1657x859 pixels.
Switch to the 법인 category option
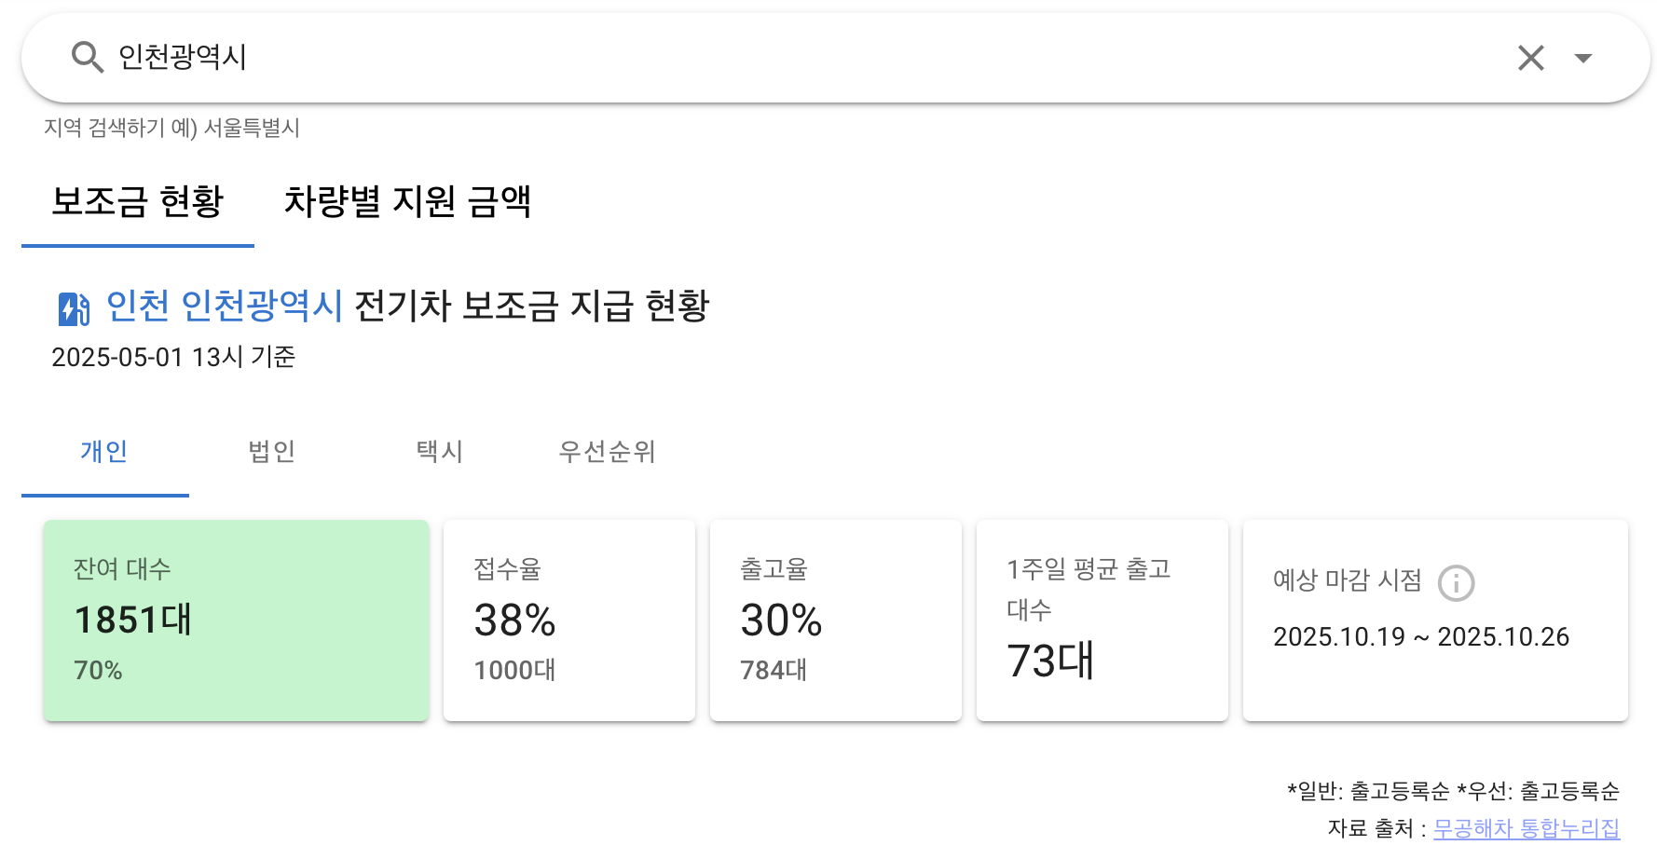click(x=270, y=452)
